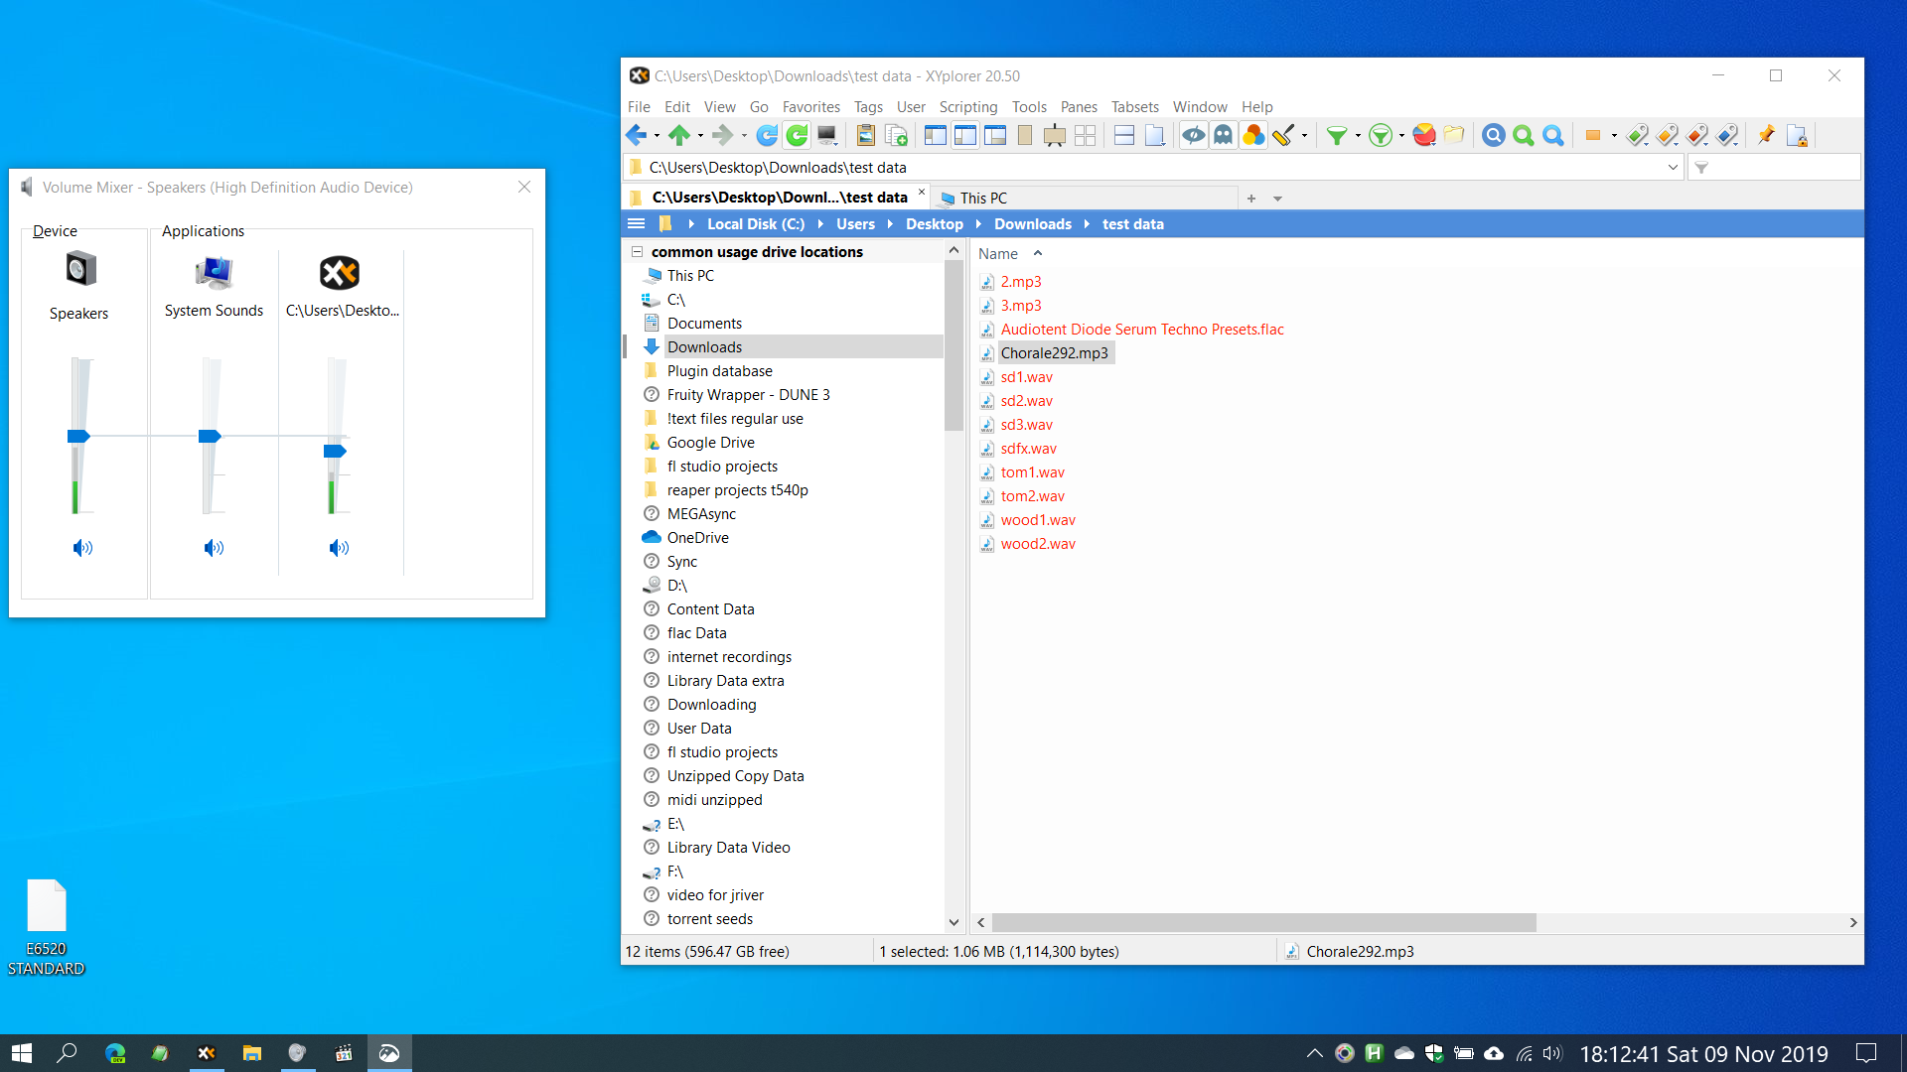Sort files by clicking the Name column header
Screen dimensions: 1907x1072
998,253
